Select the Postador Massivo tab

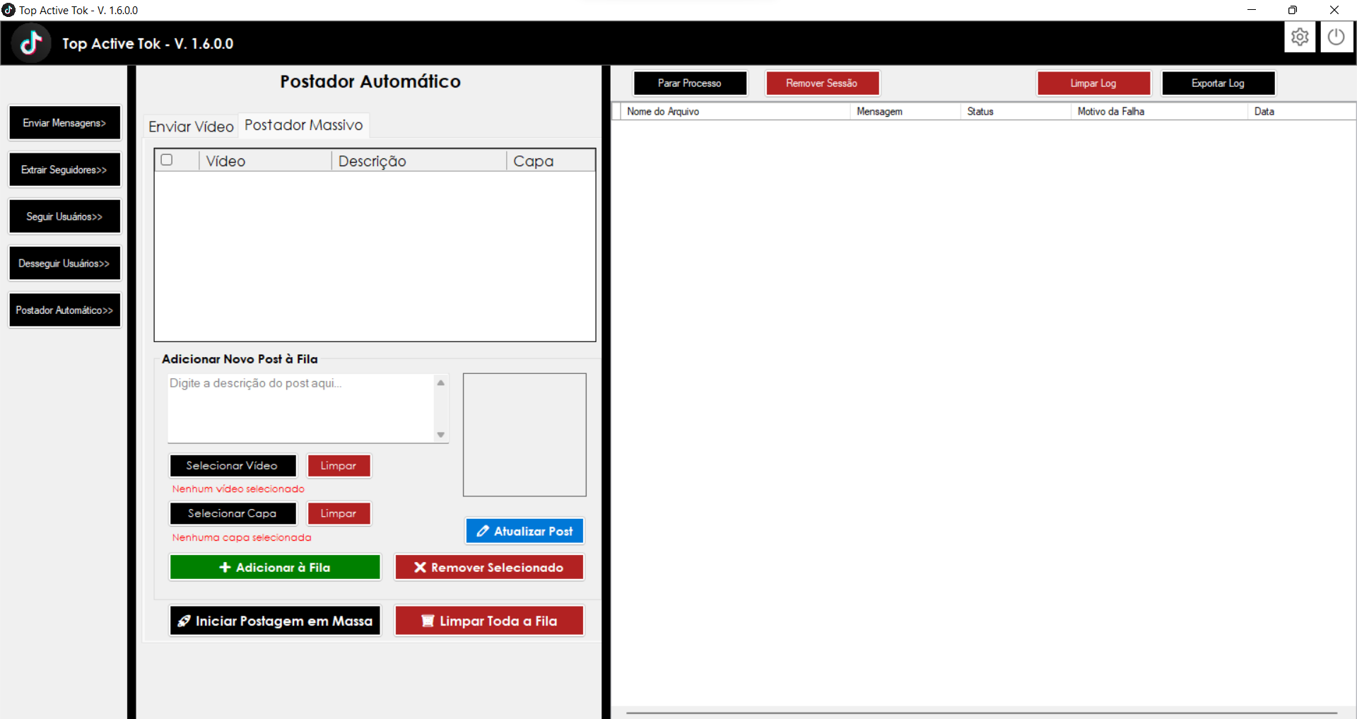pos(303,125)
